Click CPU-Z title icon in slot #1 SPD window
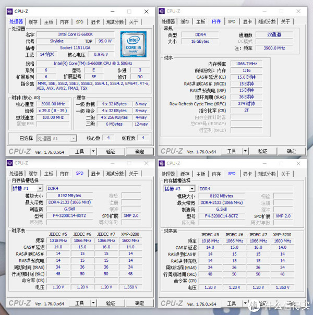The height and width of the screenshot is (315, 313). coord(9,163)
